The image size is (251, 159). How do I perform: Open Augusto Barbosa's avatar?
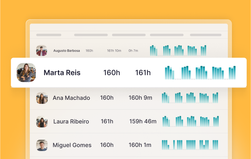41,51
